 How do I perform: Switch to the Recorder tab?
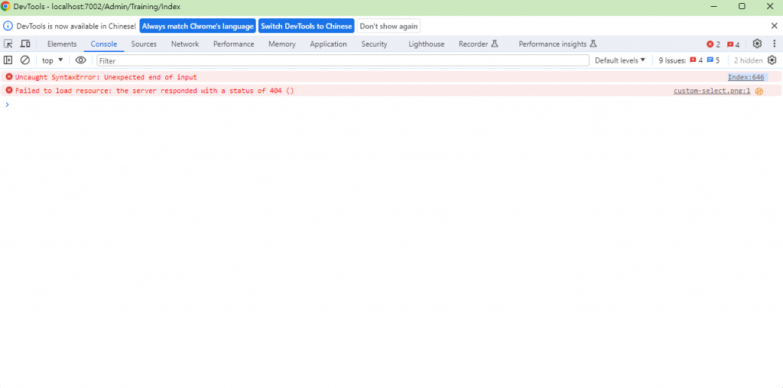tap(479, 44)
